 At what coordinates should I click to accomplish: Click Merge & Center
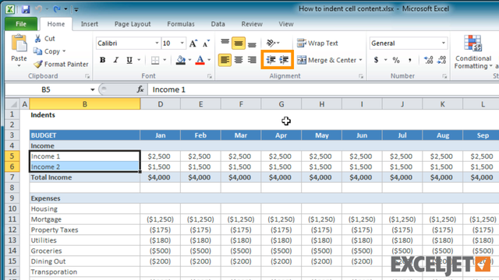(327, 60)
